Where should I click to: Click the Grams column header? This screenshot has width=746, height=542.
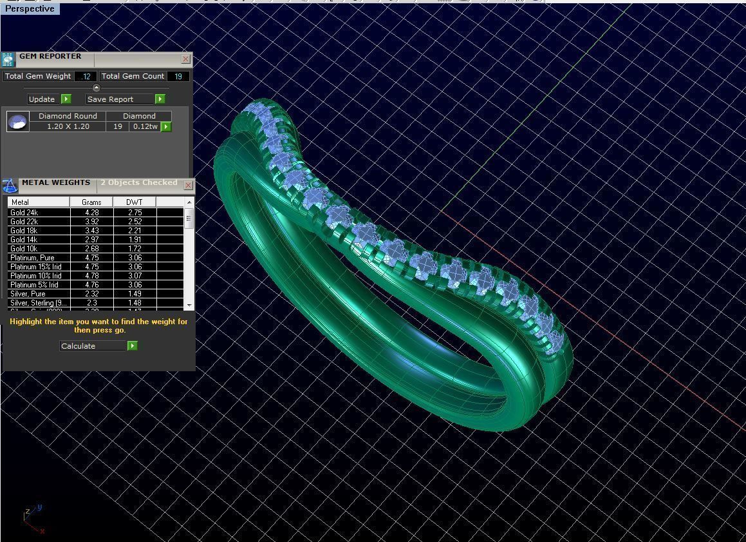91,202
